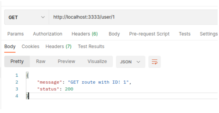
Task: Open the Params tab
Action: pyautogui.click(x=15, y=34)
